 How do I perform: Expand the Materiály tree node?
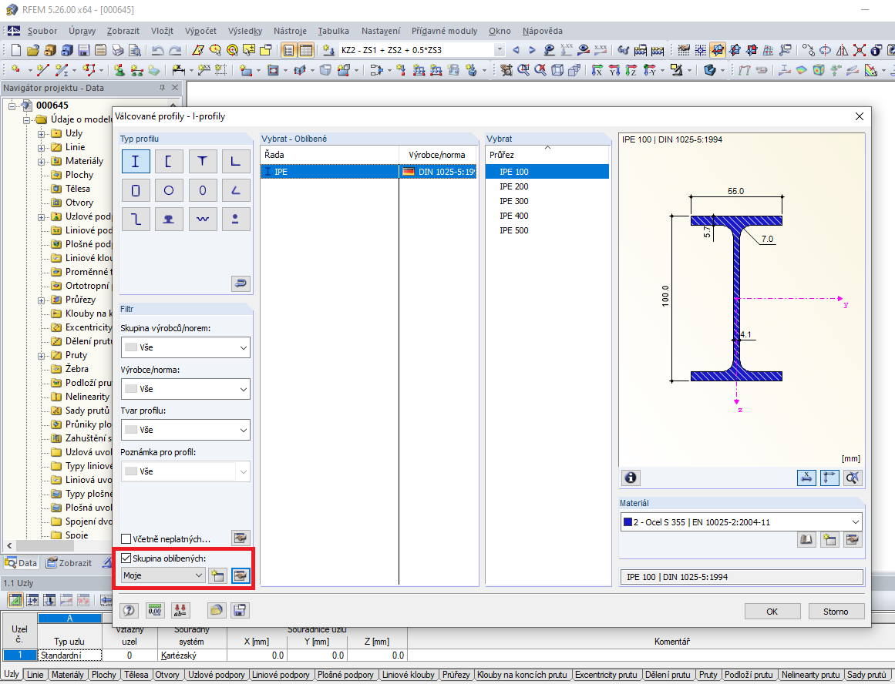click(41, 162)
